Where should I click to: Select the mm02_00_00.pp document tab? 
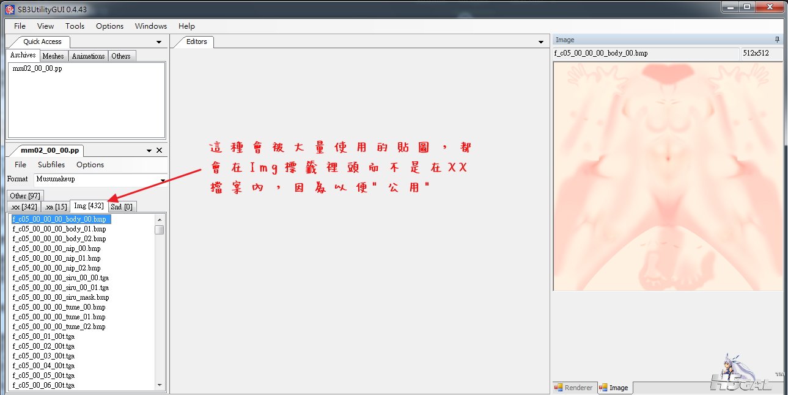tap(50, 150)
